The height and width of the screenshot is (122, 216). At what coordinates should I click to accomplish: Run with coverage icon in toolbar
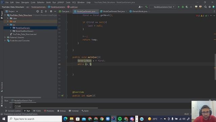pos(187,7)
